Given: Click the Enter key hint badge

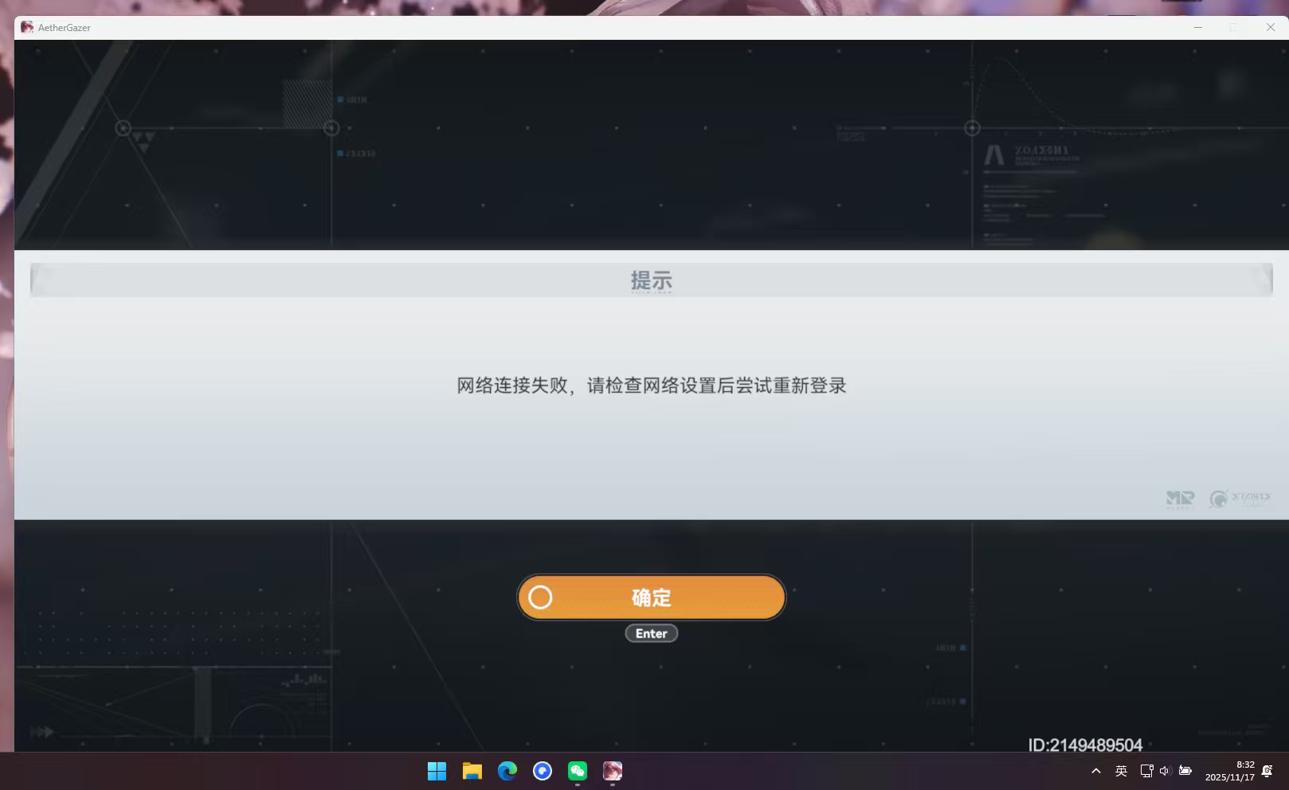Looking at the screenshot, I should [651, 634].
